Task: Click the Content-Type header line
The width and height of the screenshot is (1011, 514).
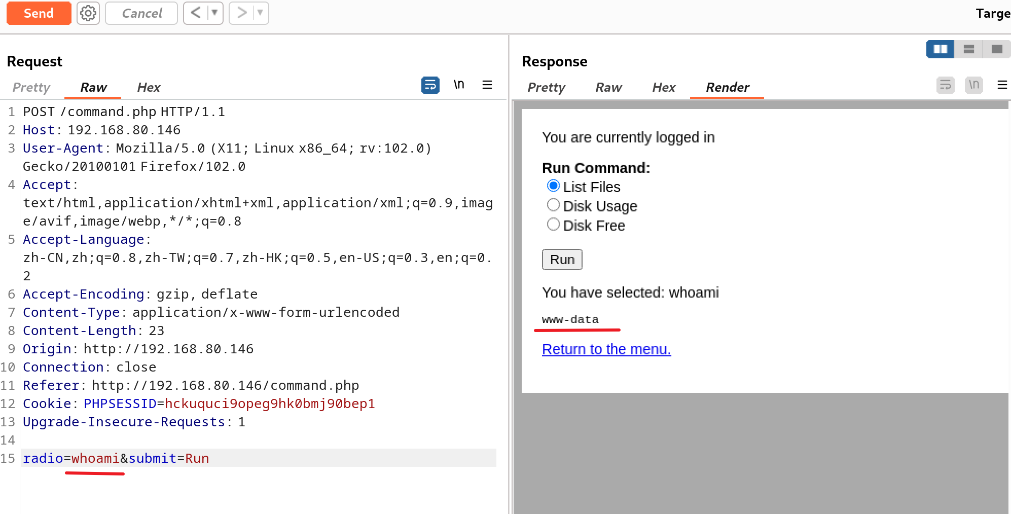Action: (211, 312)
